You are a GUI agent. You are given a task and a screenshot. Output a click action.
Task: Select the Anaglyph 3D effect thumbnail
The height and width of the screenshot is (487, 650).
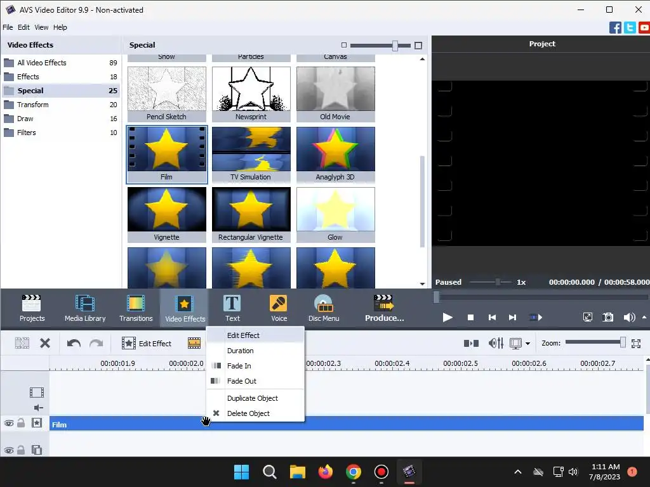point(335,155)
